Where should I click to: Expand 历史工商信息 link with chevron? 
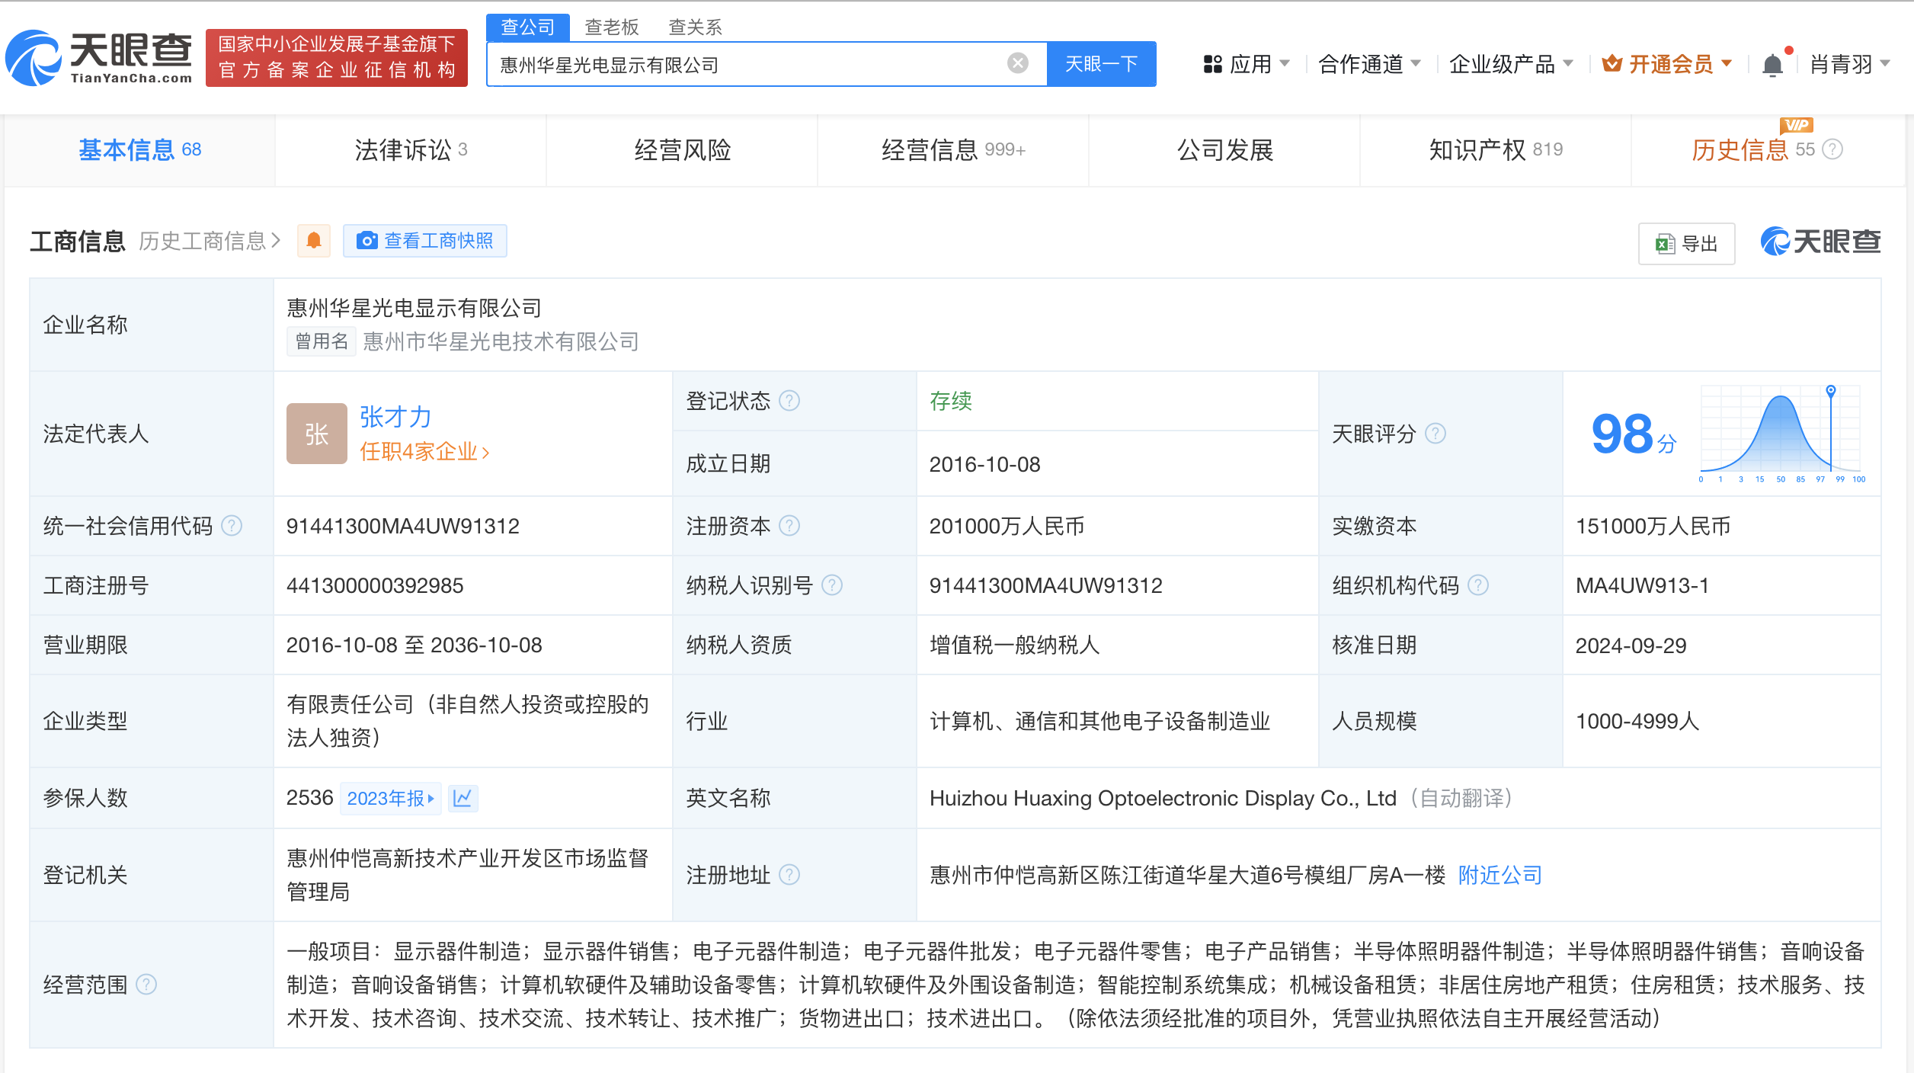pyautogui.click(x=210, y=241)
